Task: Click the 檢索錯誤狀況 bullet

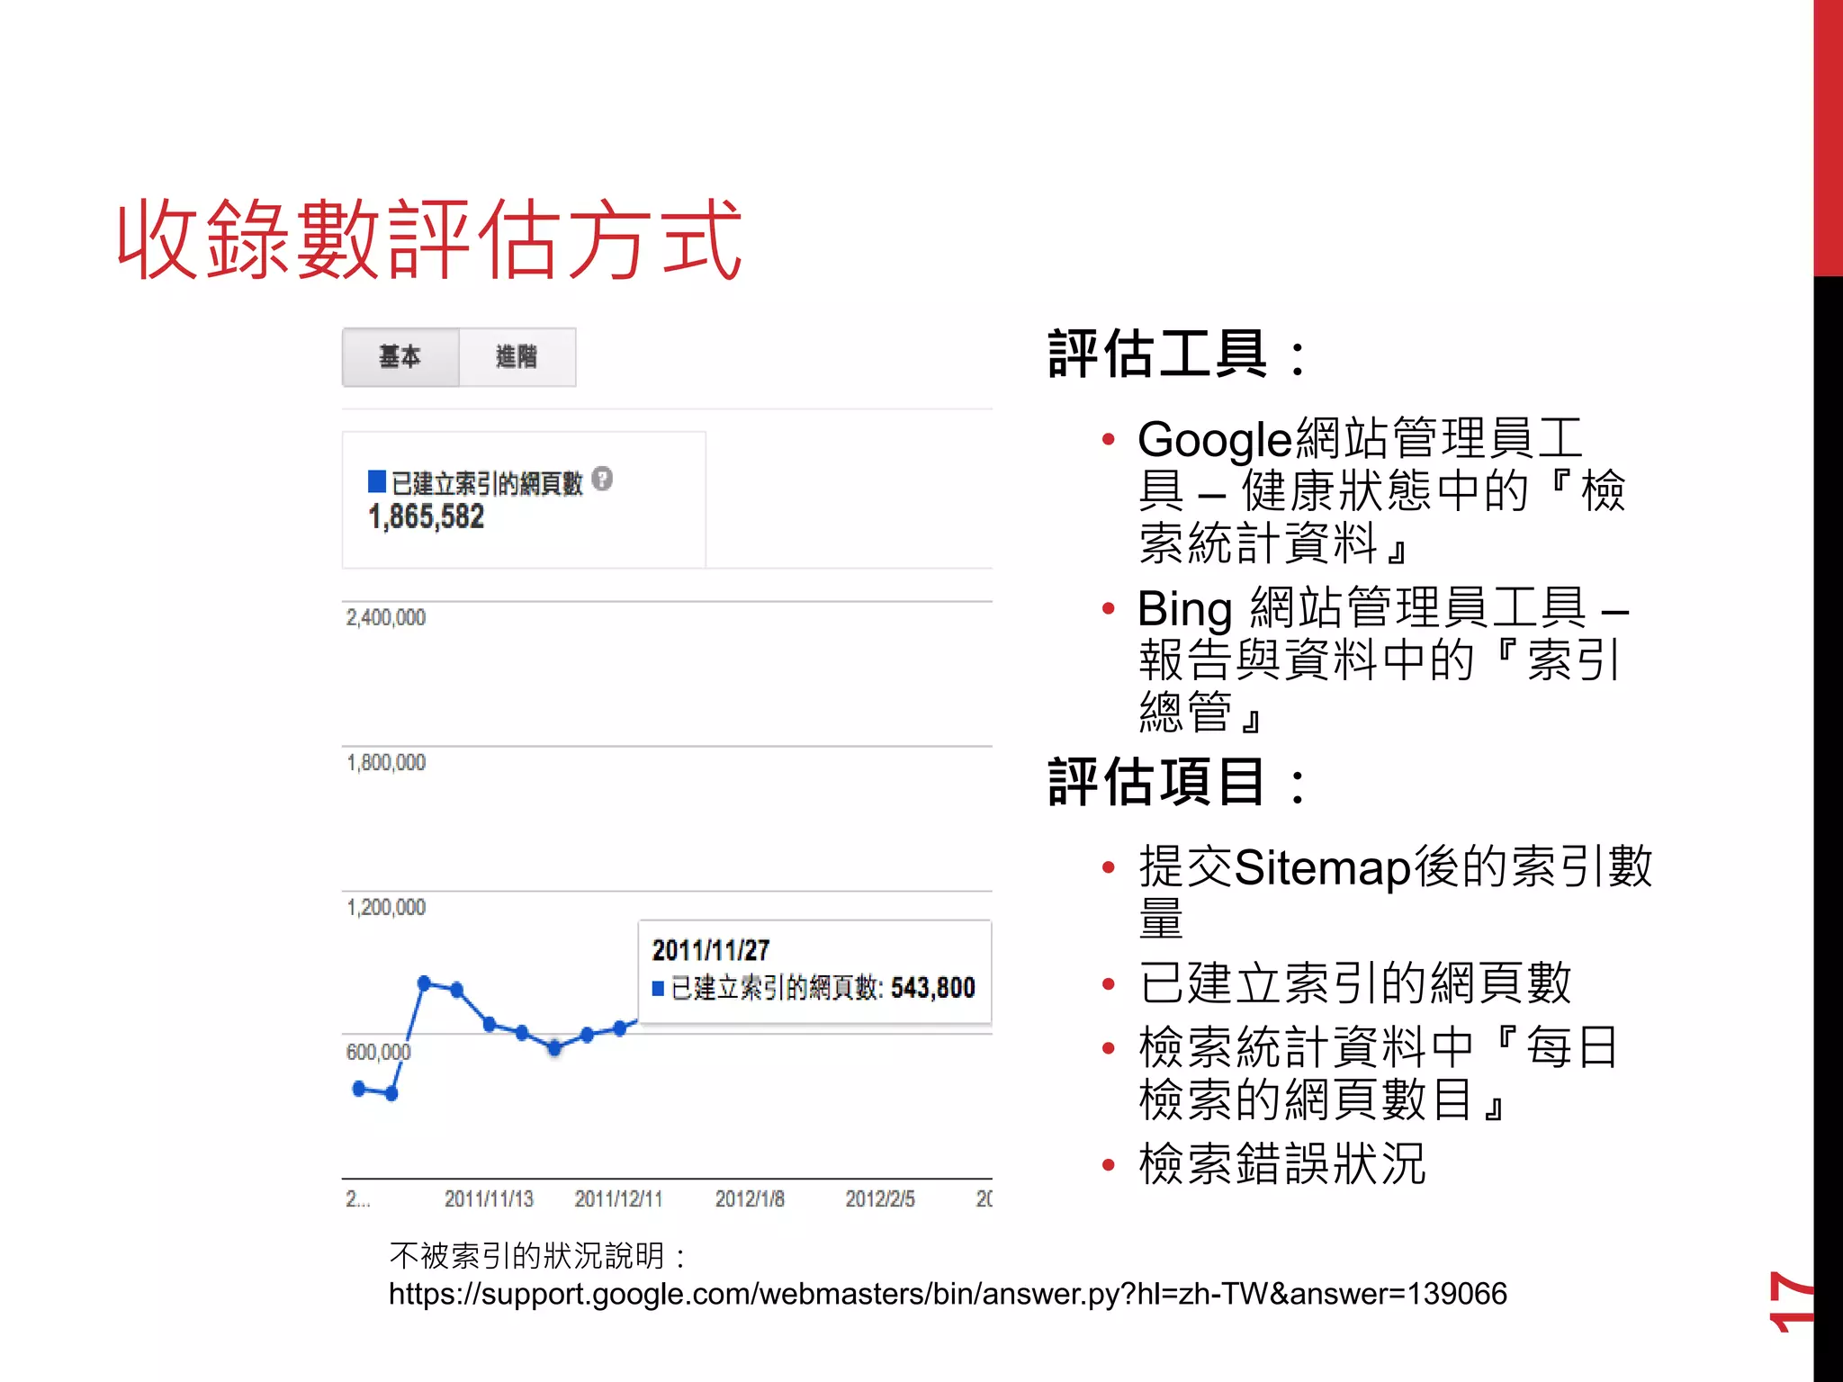Action: [x=1282, y=1163]
